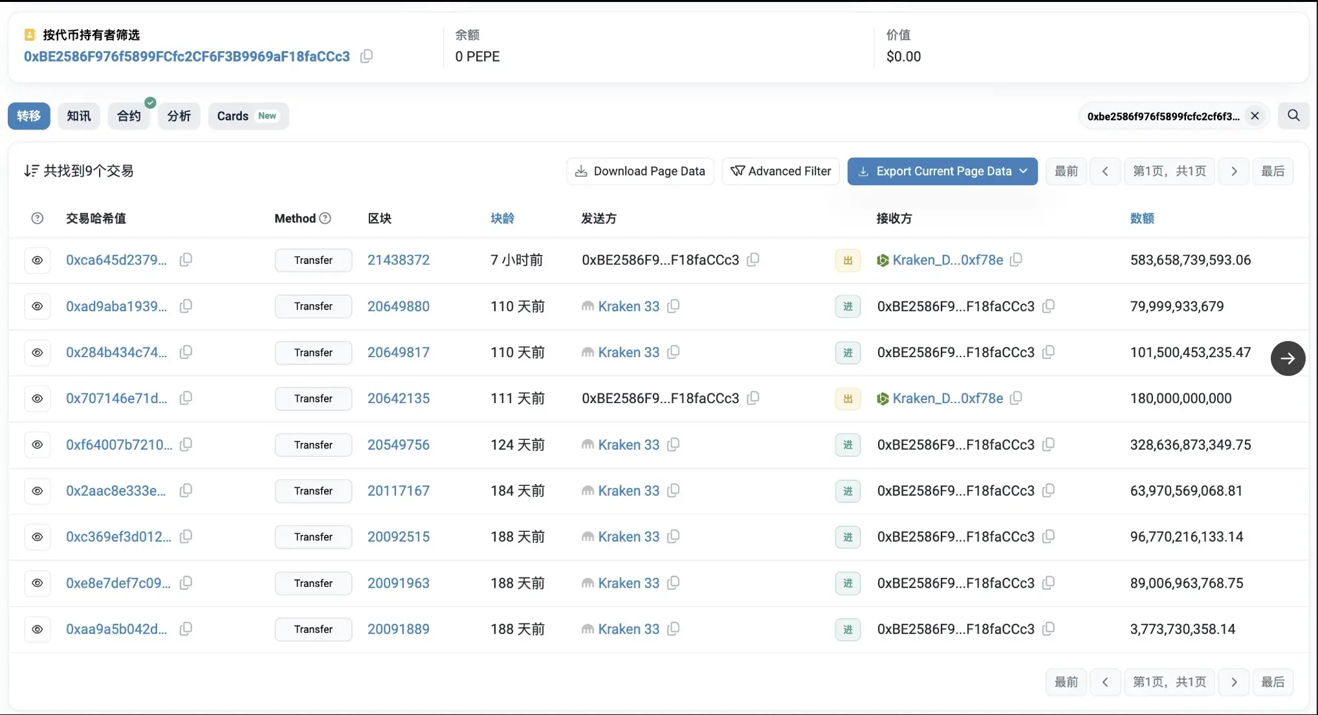
Task: Open the Cards New tab
Action: pyautogui.click(x=248, y=116)
